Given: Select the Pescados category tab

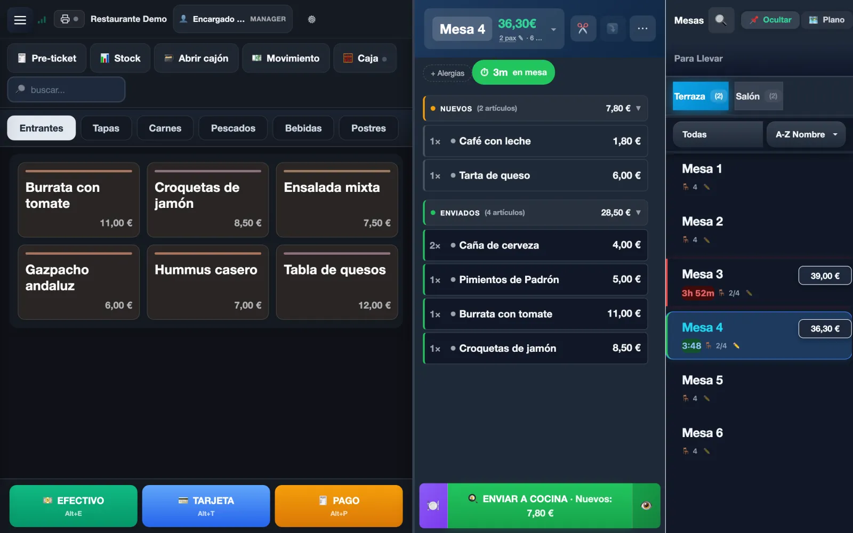Looking at the screenshot, I should click(233, 128).
